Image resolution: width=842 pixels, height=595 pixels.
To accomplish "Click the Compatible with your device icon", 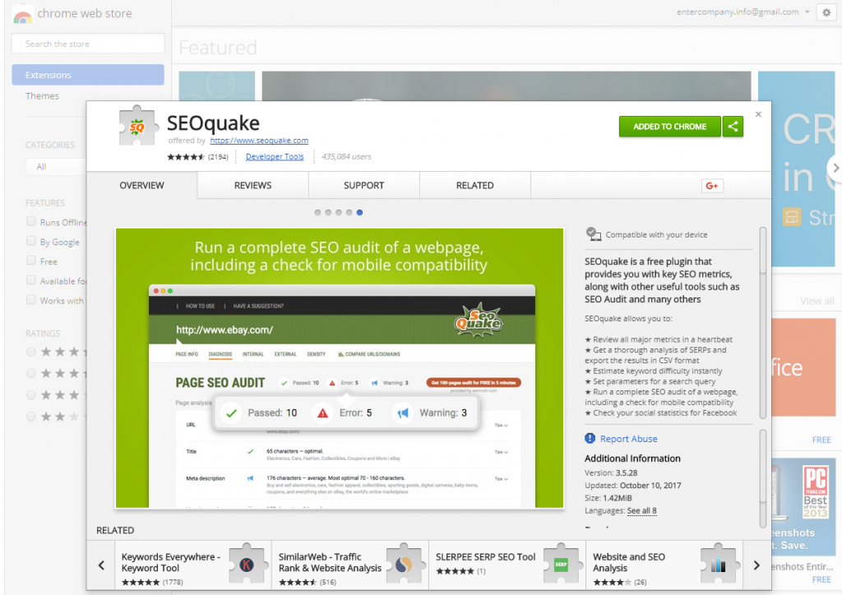I will coord(593,234).
